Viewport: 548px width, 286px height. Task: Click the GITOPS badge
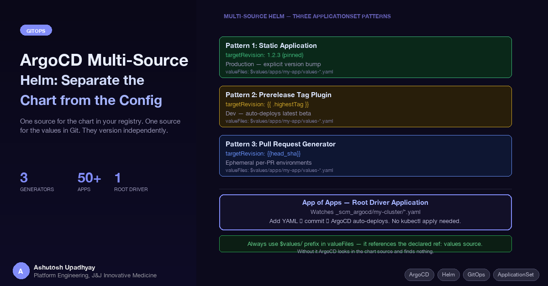[36, 30]
